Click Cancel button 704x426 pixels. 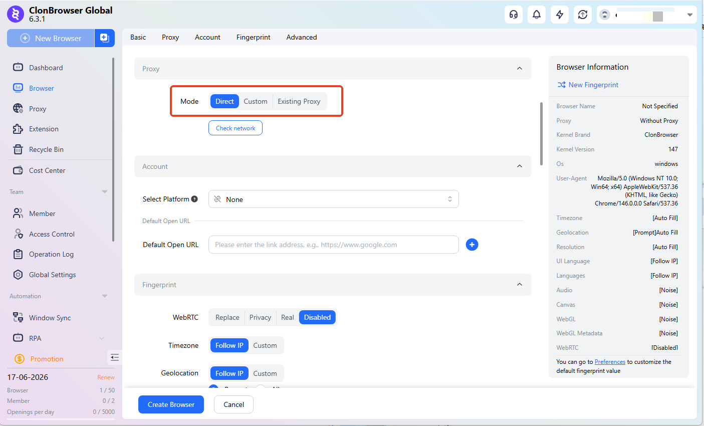pos(233,404)
